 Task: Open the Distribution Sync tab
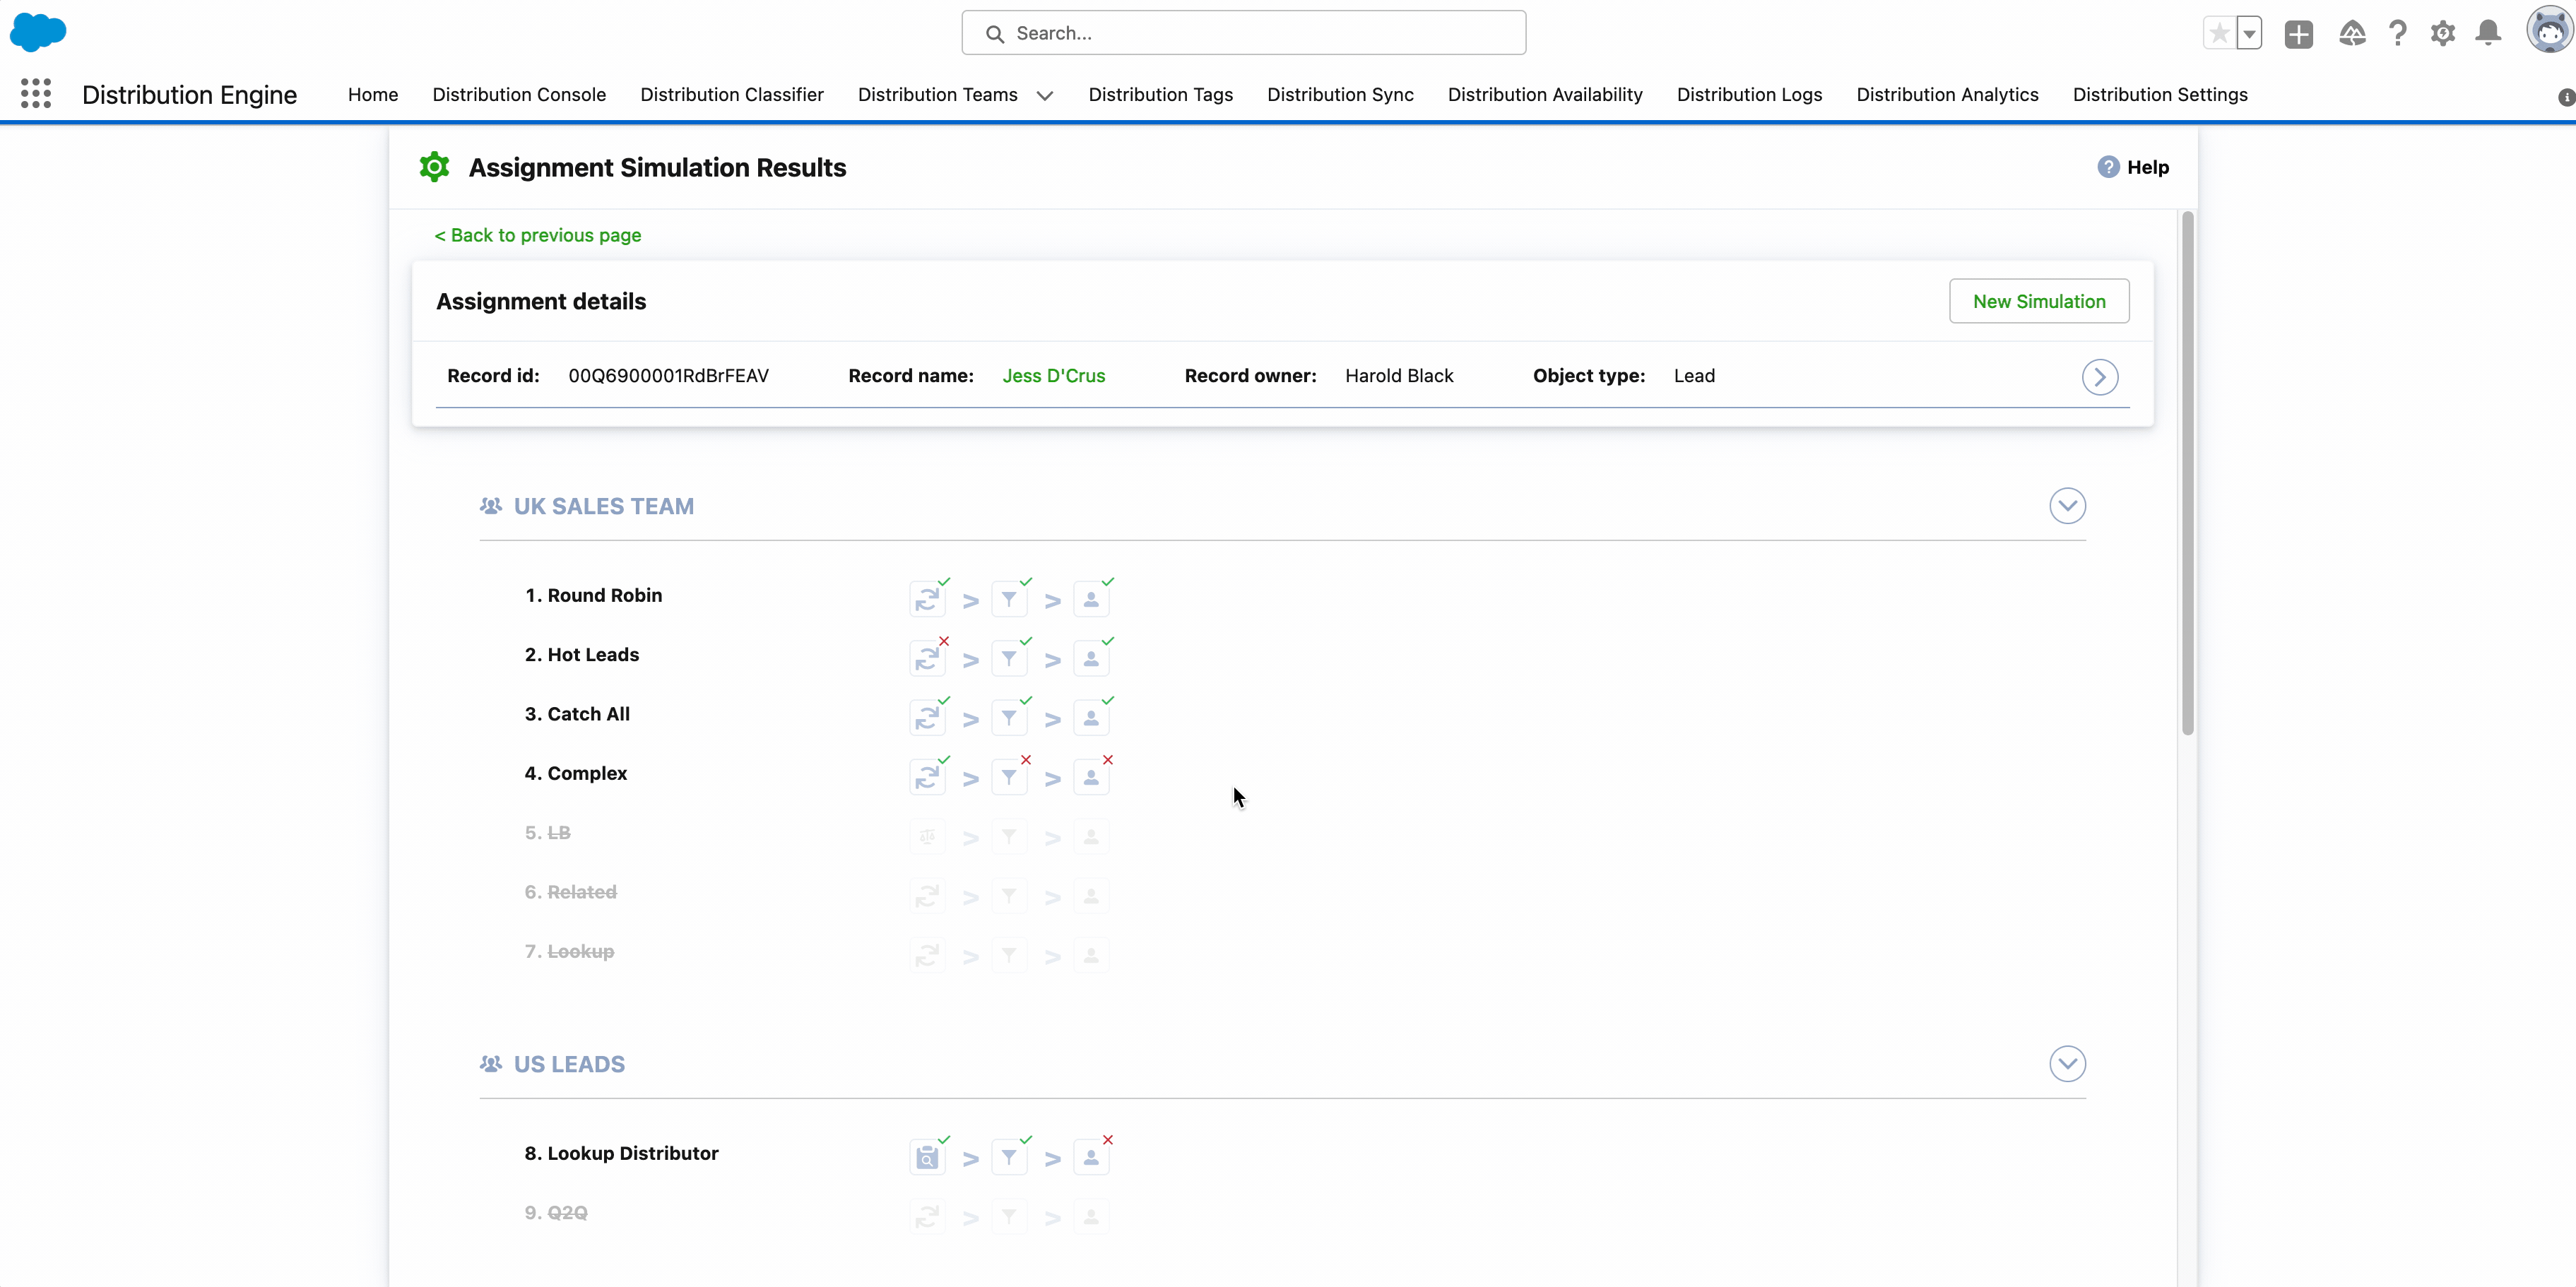(1340, 94)
